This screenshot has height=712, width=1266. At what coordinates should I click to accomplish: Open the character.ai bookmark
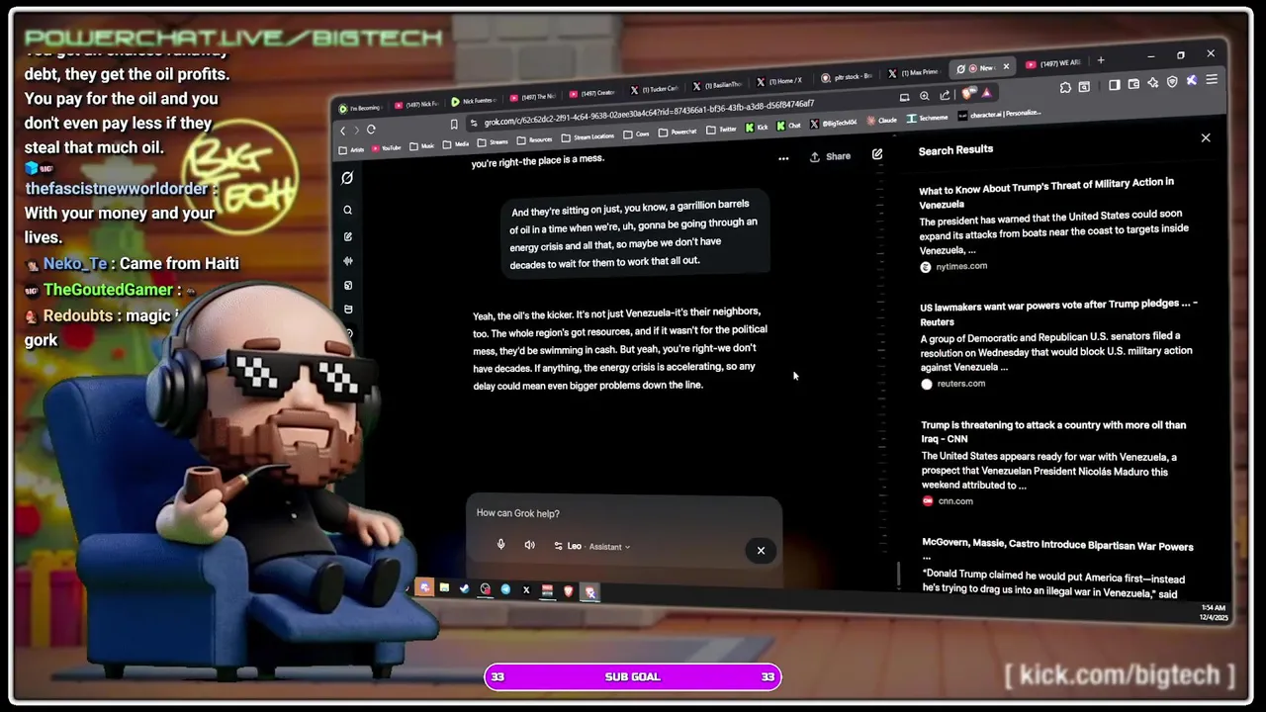click(x=999, y=114)
